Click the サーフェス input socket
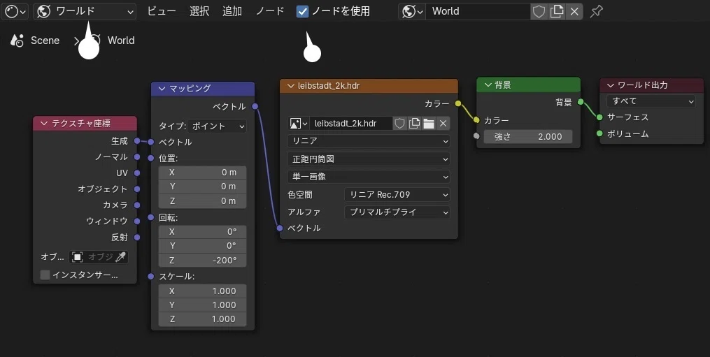The image size is (710, 357). (599, 117)
